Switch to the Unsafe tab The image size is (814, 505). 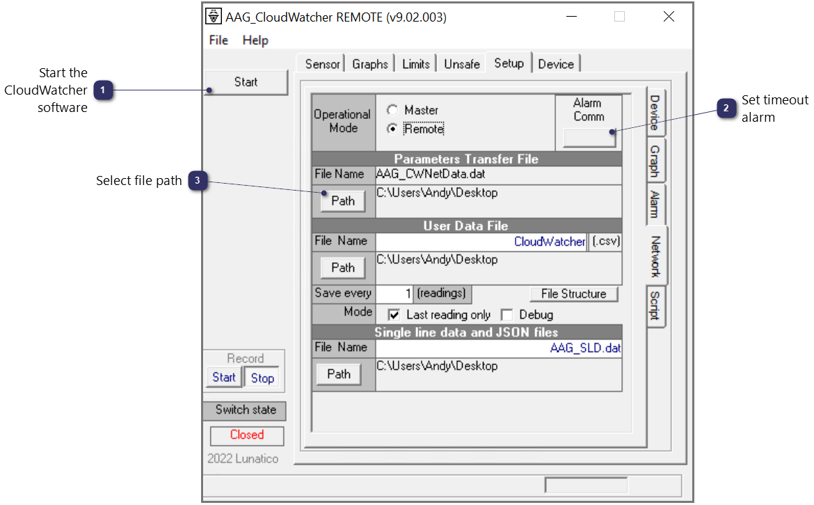[x=461, y=64]
